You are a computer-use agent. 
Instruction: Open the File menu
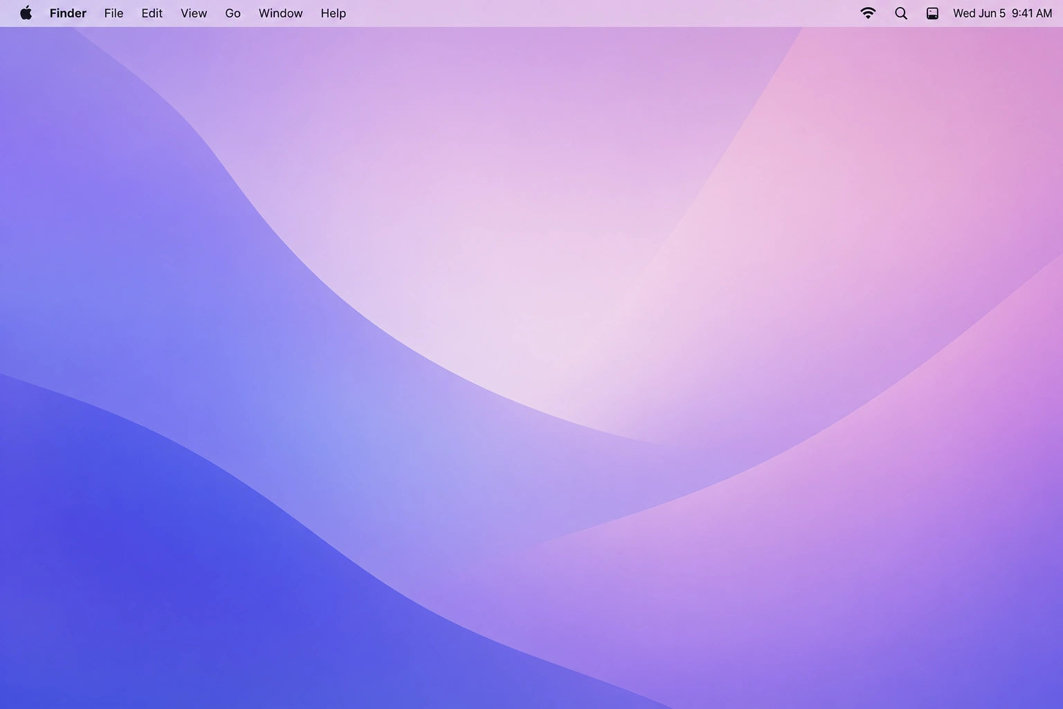(x=113, y=13)
